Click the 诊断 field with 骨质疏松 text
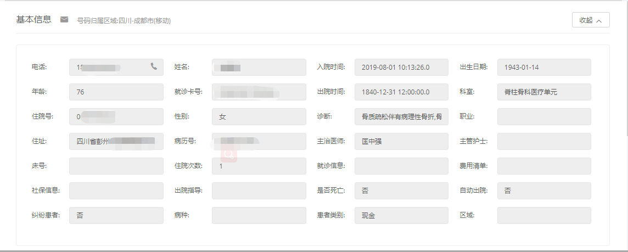 (x=401, y=116)
